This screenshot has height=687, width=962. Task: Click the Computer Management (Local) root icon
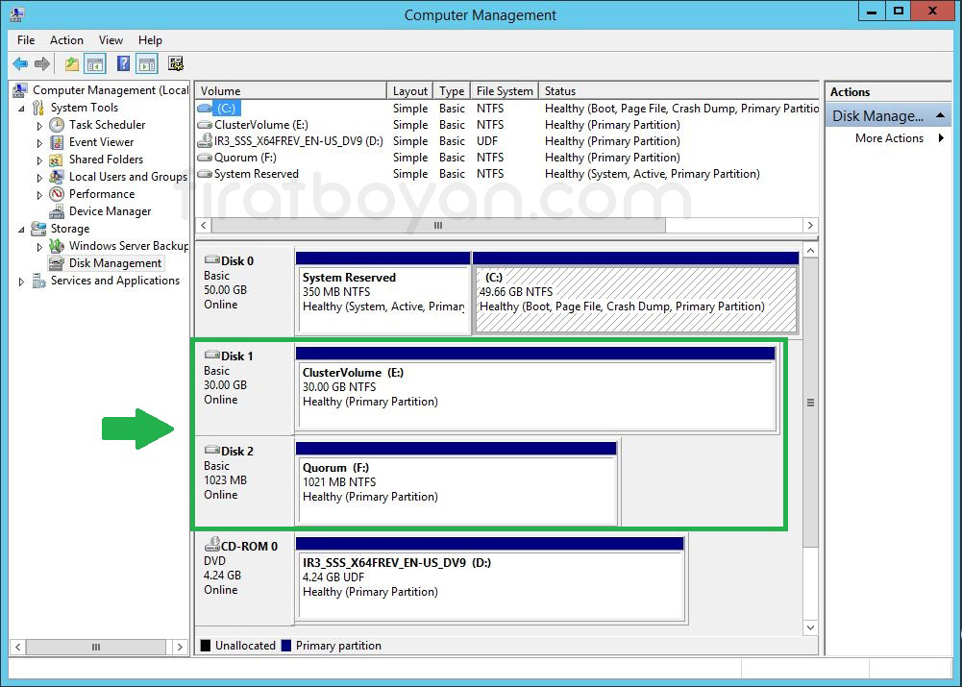pyautogui.click(x=20, y=90)
